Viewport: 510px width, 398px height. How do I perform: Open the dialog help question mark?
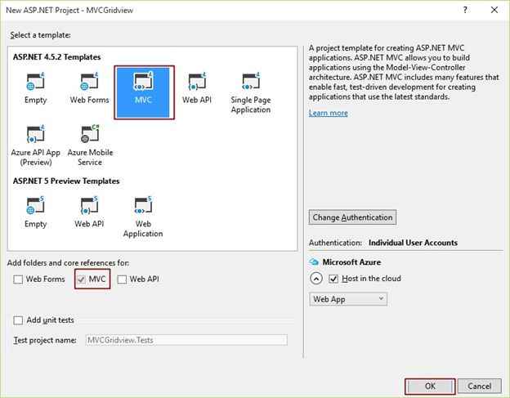pyautogui.click(x=465, y=10)
